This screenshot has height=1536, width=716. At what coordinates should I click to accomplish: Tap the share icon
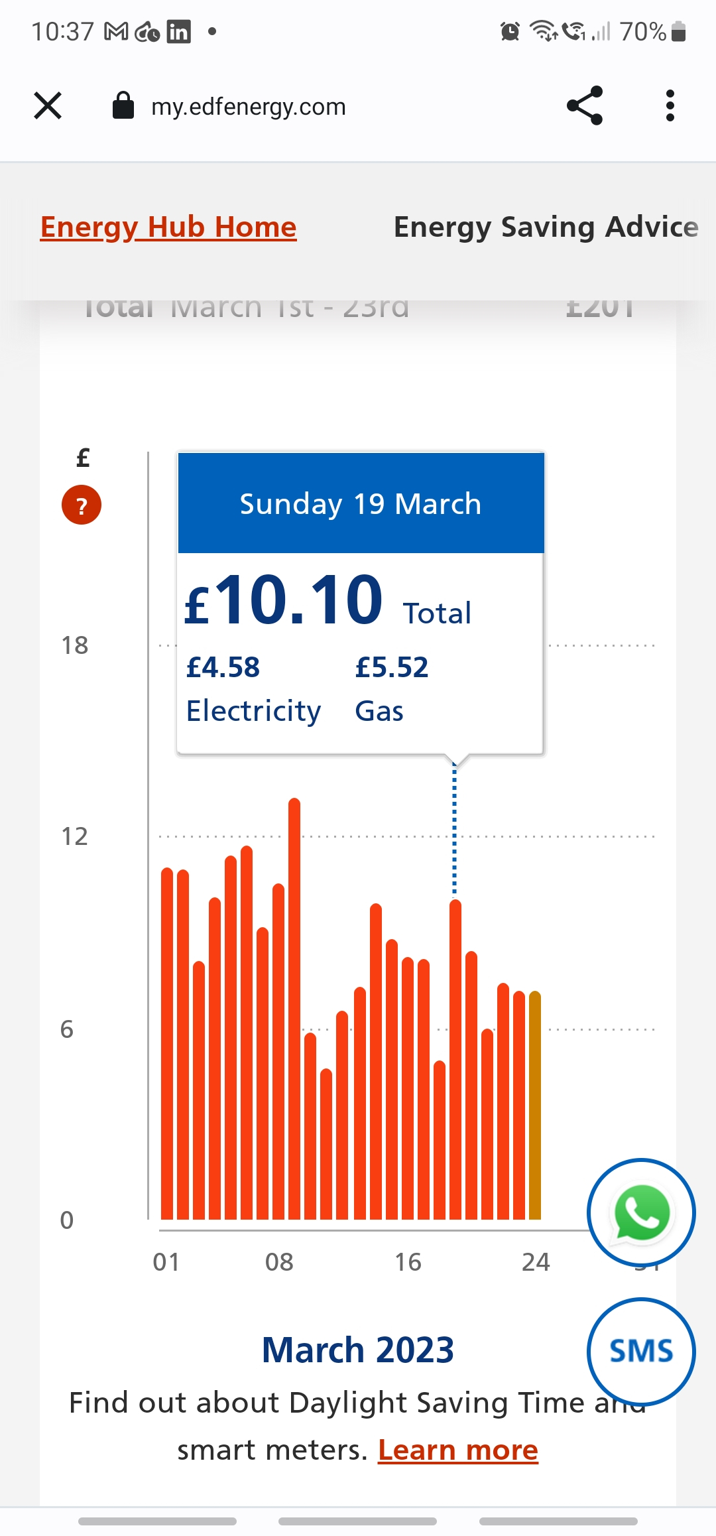[585, 106]
